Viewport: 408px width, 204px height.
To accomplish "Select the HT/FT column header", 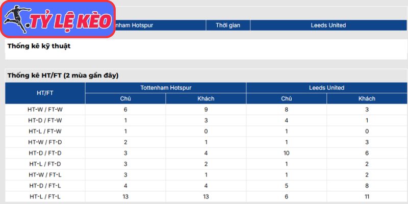I will (x=45, y=93).
